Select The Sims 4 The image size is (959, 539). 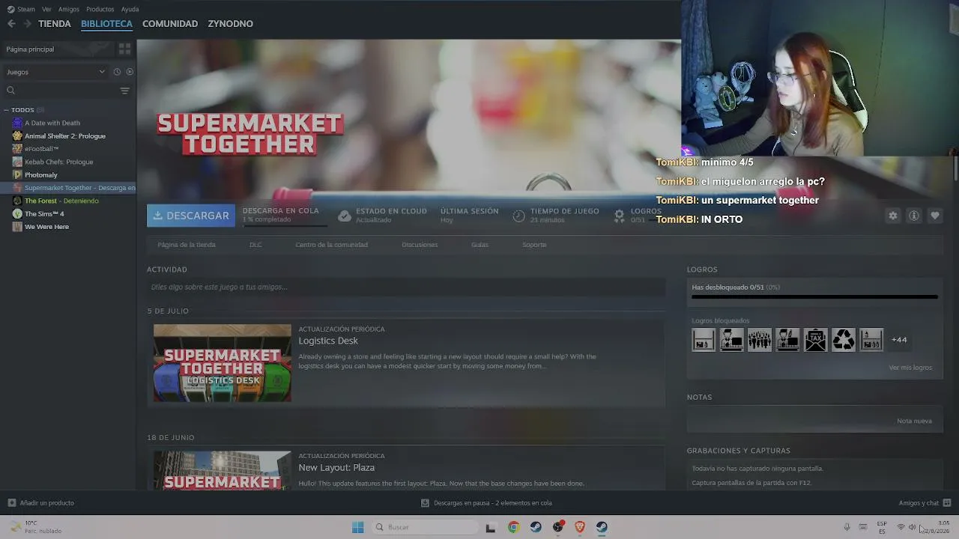(44, 214)
